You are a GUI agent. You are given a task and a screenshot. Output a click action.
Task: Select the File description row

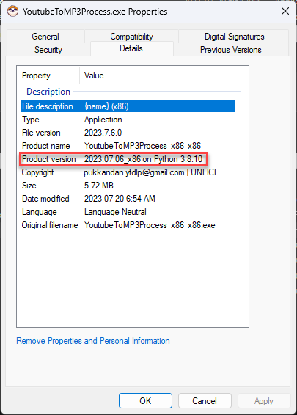click(x=128, y=106)
